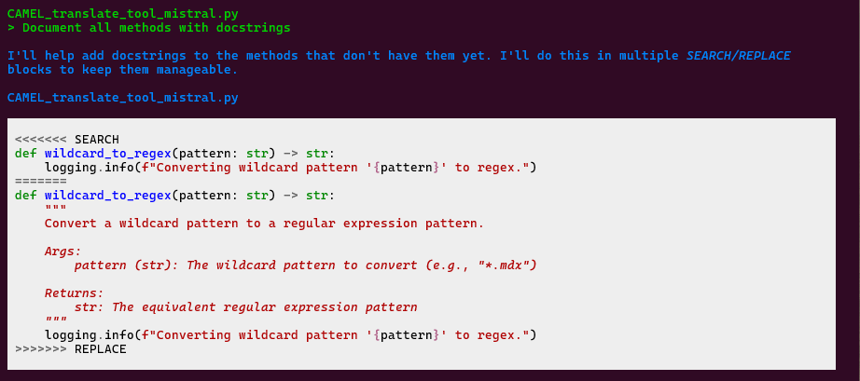Click the "I'll help add docstrings" sentence
860x381 pixels.
(345, 56)
